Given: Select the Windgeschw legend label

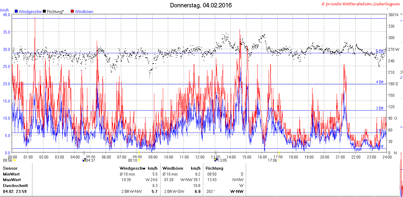Looking at the screenshot, I should click(30, 11).
